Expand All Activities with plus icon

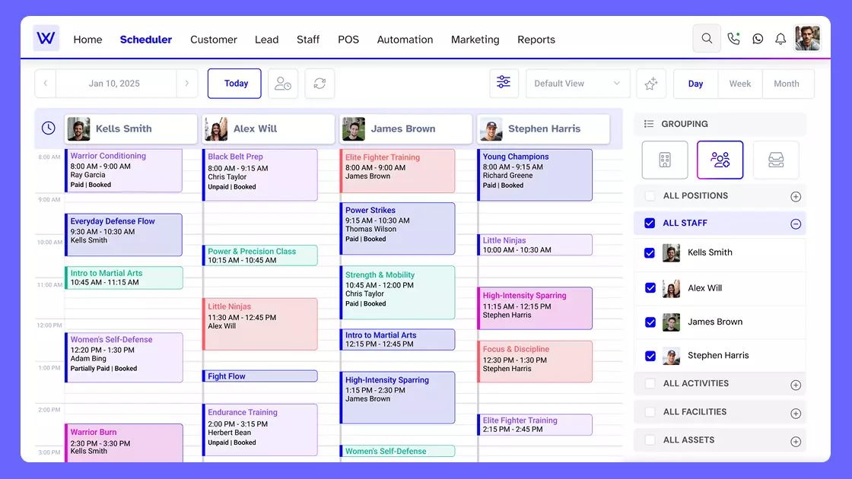(796, 385)
